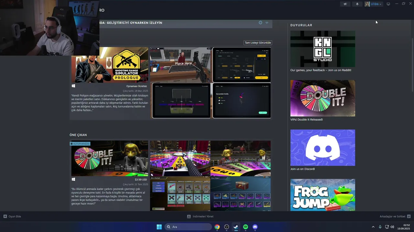
Task: Collapse the livestream section chevron
Action: pos(267,23)
